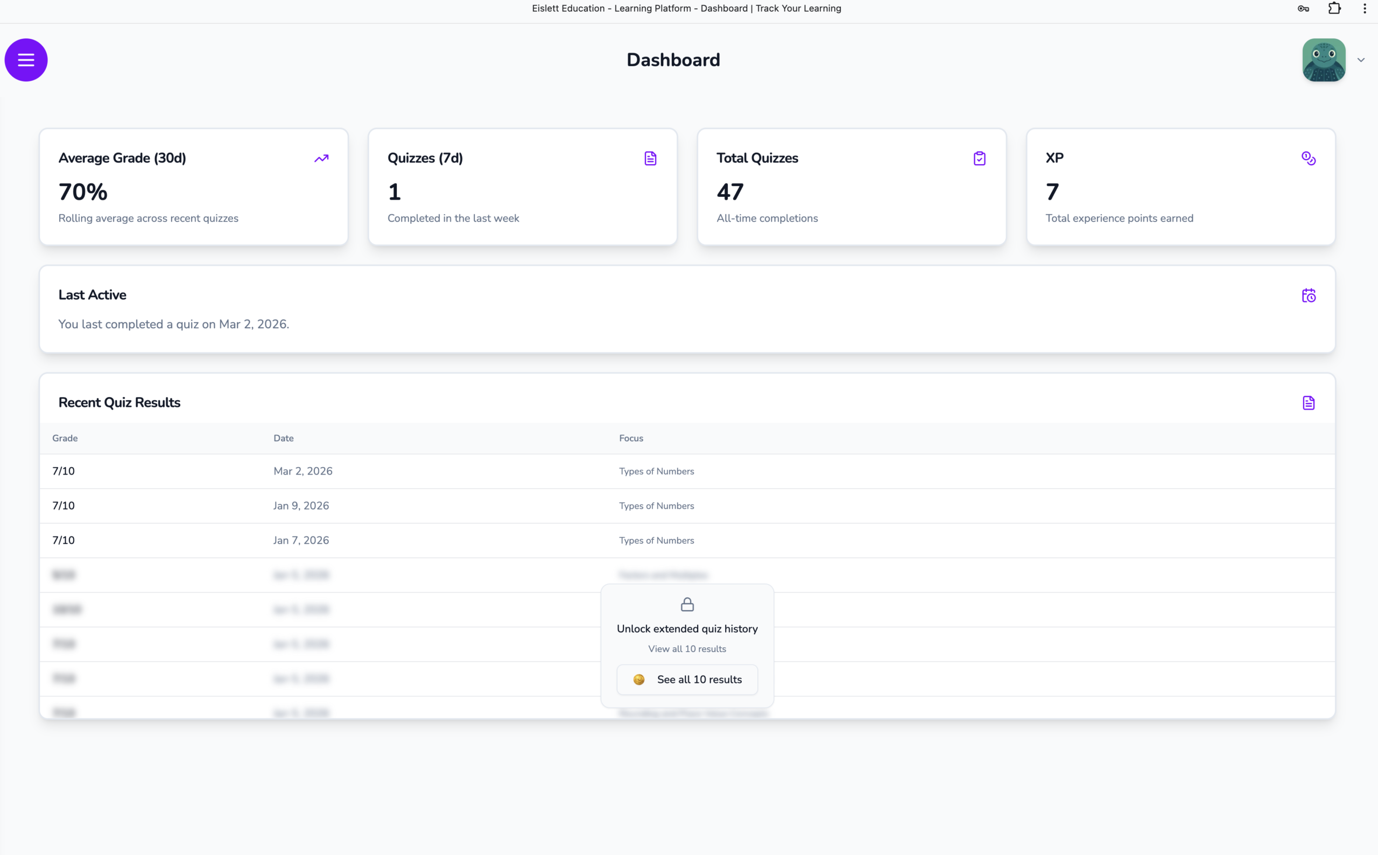Click the document icon in Recent Quiz Results
The height and width of the screenshot is (855, 1378).
[1308, 402]
